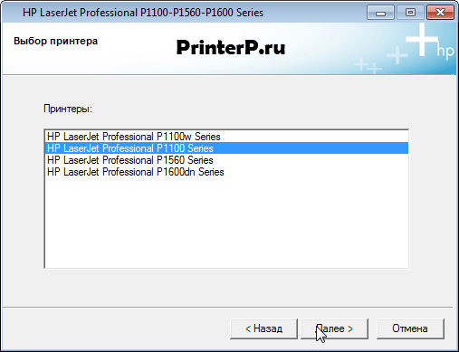Go back with the Назад button

pos(263,328)
